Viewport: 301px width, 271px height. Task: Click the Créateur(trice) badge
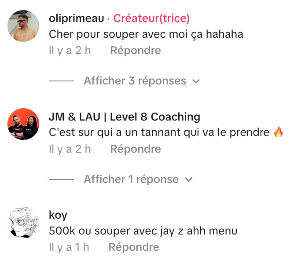coord(151,18)
